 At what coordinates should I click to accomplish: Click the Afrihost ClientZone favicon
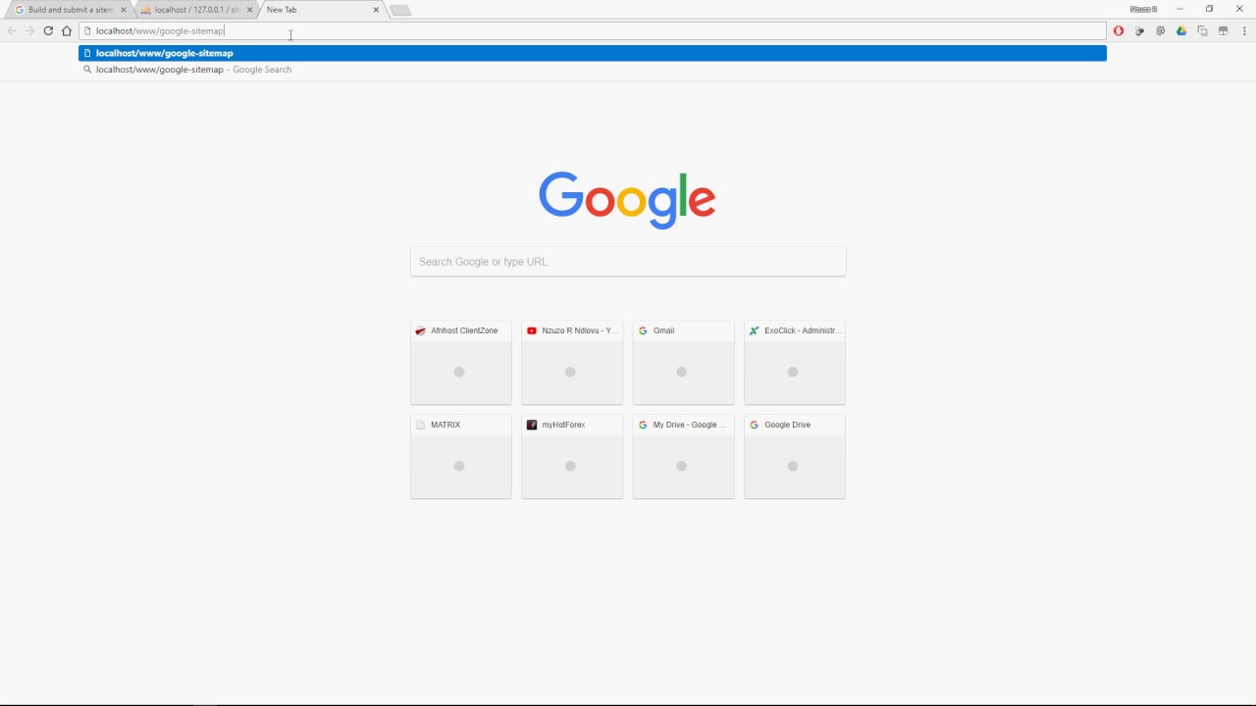click(x=421, y=330)
